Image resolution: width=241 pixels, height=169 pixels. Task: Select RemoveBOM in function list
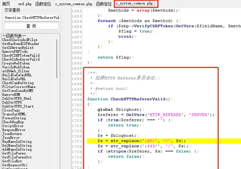pos(11,94)
